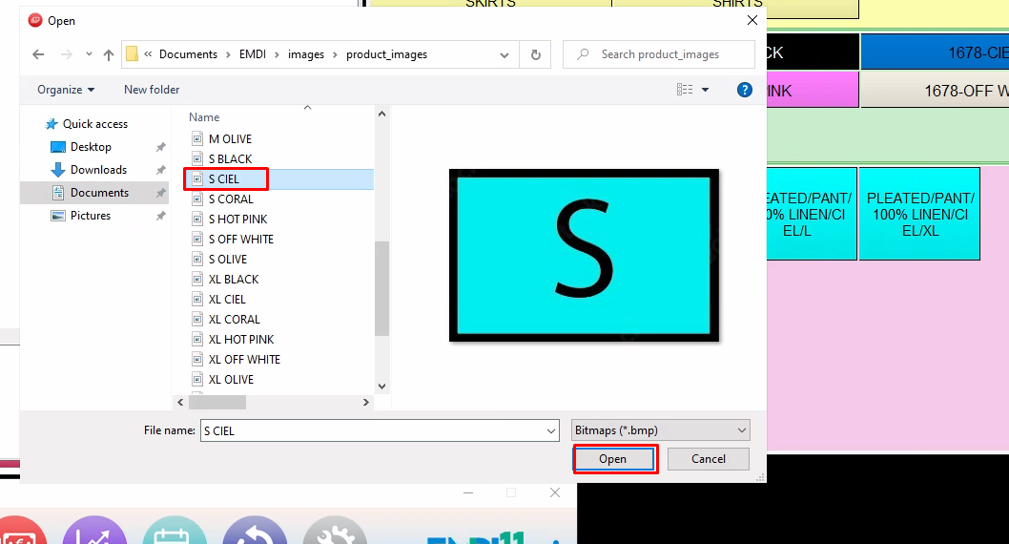Open the purple chart icon in the EMDI launcher

[x=94, y=531]
